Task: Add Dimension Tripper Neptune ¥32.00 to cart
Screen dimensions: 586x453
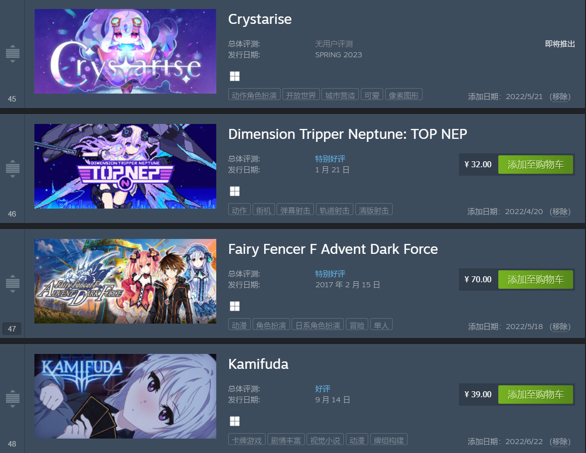Action: 535,164
